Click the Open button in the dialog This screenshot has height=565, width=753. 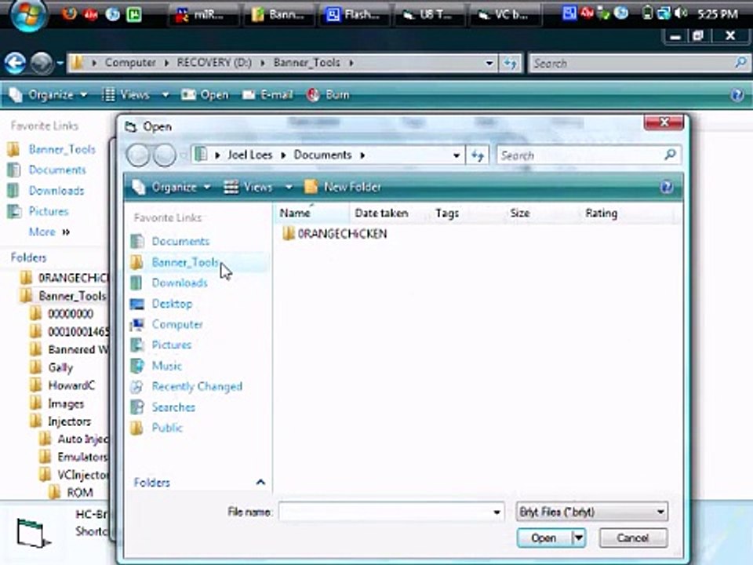[x=544, y=538]
